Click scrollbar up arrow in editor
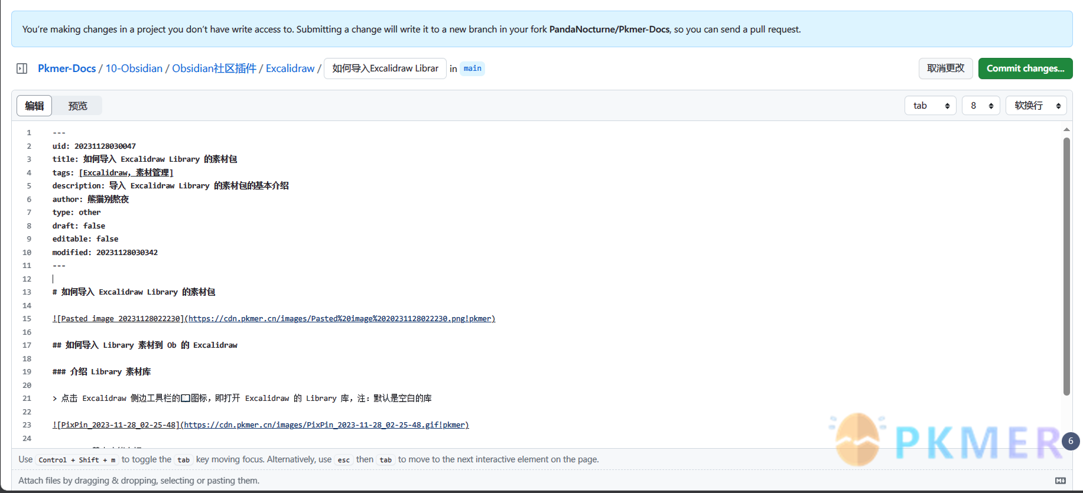This screenshot has height=493, width=1083. 1066,129
